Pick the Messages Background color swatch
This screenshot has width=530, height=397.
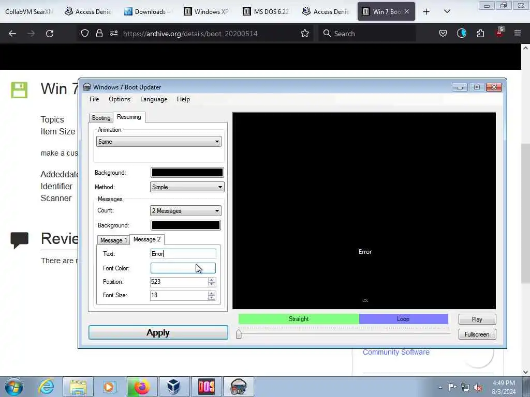point(186,225)
